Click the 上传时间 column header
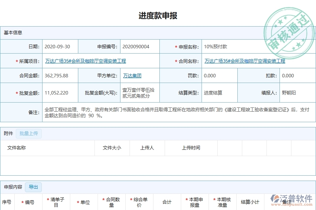The image size is (316, 210). point(191,148)
